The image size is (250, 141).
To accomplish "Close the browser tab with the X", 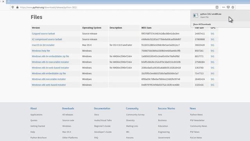I will (x=3, y=2).
